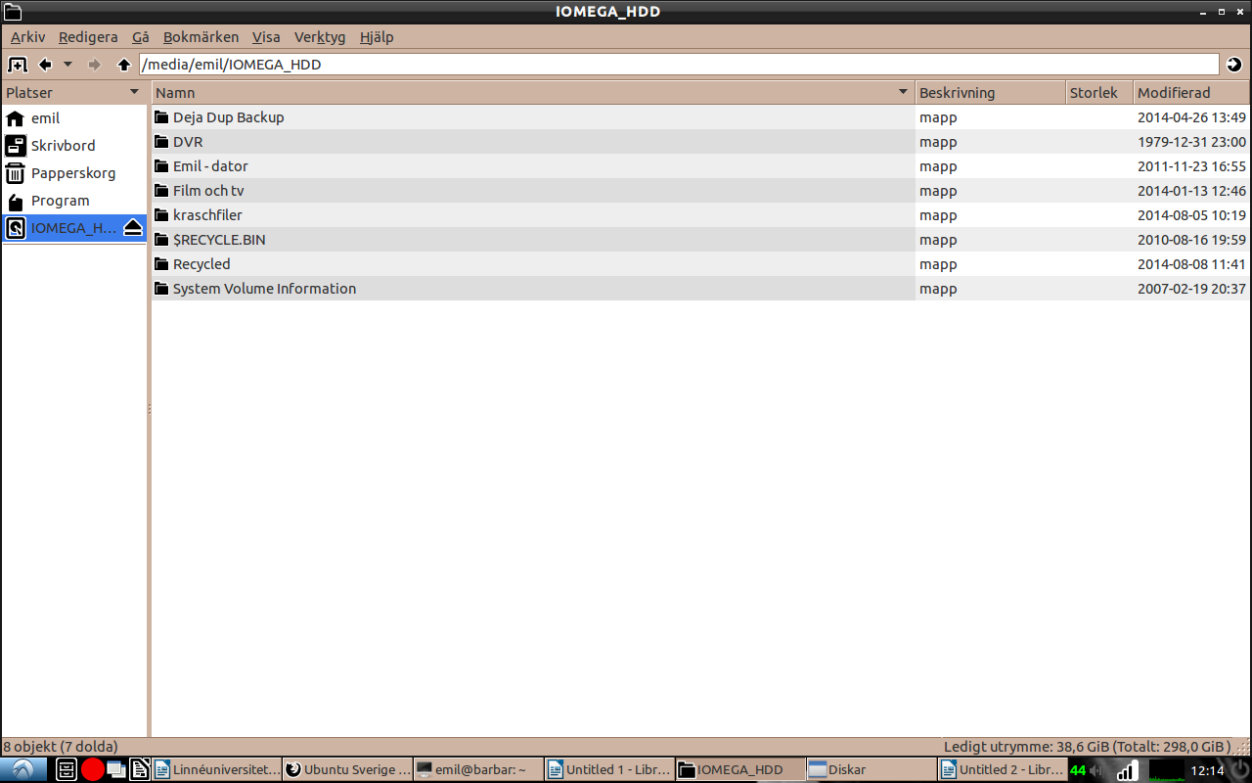The width and height of the screenshot is (1252, 783).
Task: Click the path field /media/emil/IOMEGA_HDD
Action: coord(679,65)
